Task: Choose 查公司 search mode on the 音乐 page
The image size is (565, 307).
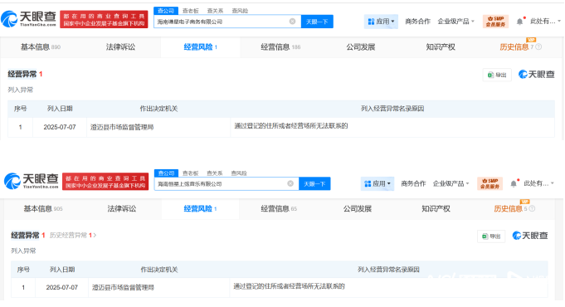Action: tap(167, 173)
